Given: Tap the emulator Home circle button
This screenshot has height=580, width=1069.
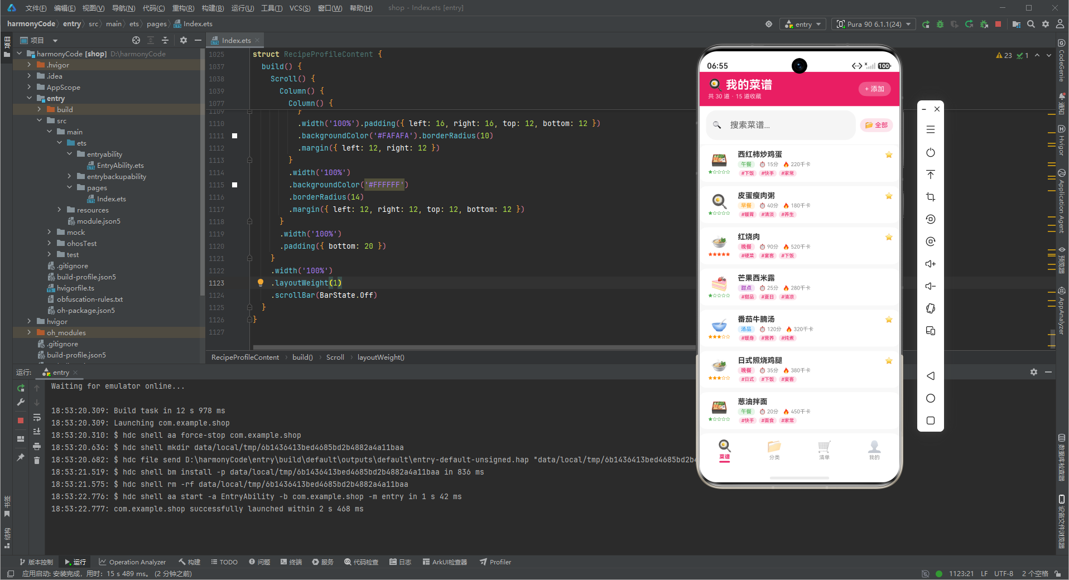Looking at the screenshot, I should coord(931,398).
